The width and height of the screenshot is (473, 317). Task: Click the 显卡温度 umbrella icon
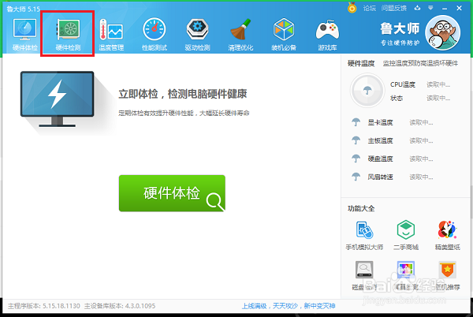(x=356, y=122)
